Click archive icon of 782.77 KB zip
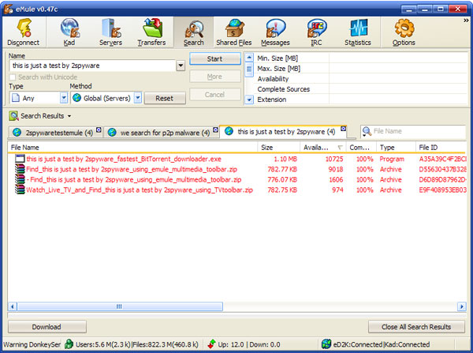The height and width of the screenshot is (353, 473). coord(20,169)
